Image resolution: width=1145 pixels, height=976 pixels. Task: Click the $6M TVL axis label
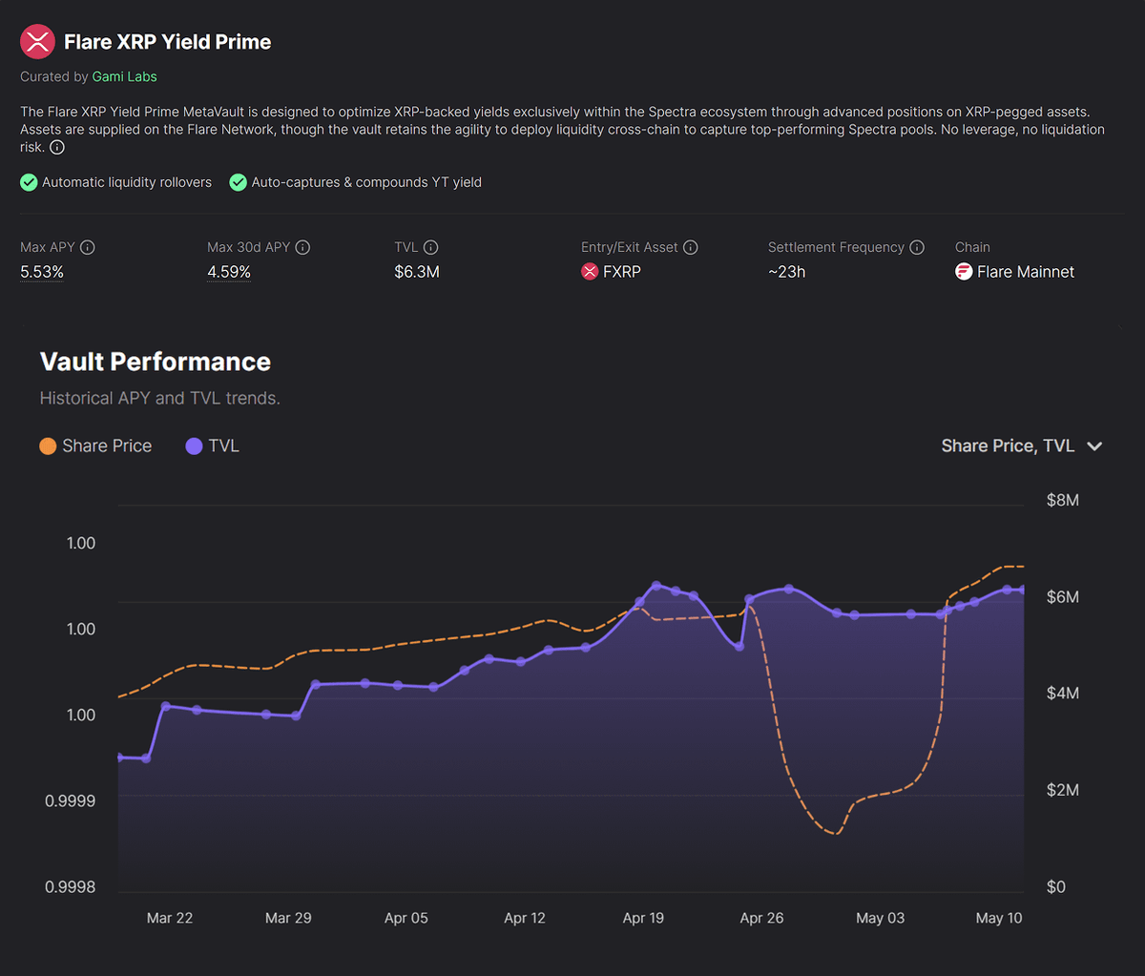[x=1063, y=596]
